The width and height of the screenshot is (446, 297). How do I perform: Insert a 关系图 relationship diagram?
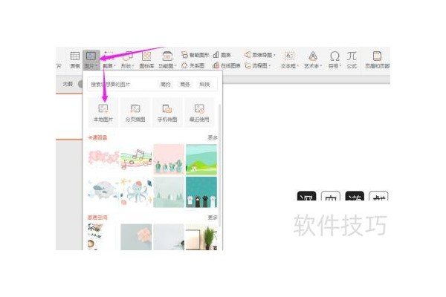pyautogui.click(x=193, y=65)
